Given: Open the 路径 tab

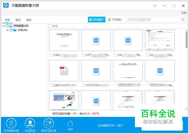Looking at the screenshot, I should 18,20.
